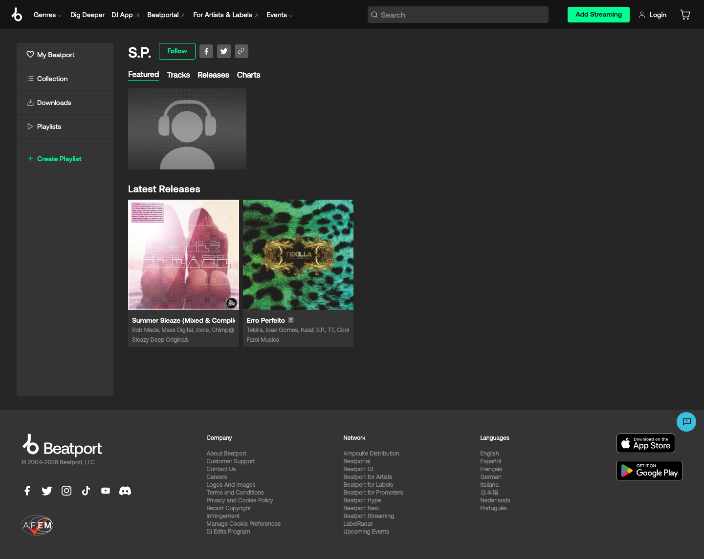Viewport: 704px width, 559px height.
Task: Switch to the Charts tab
Action: (x=248, y=75)
